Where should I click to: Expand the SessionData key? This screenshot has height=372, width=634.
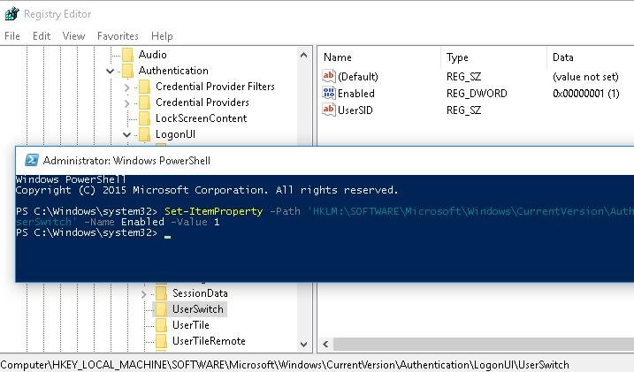click(144, 294)
